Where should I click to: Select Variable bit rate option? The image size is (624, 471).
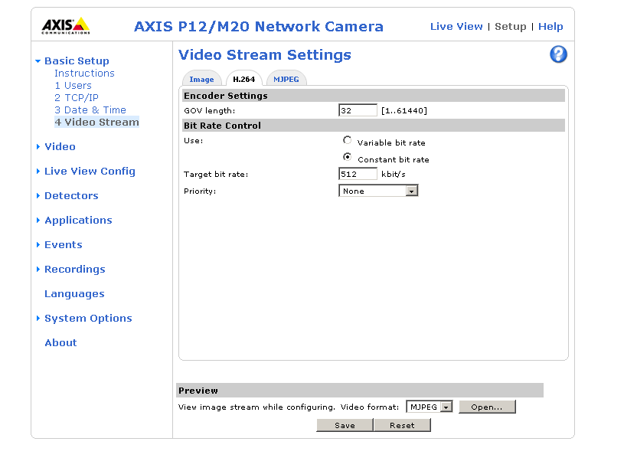click(348, 141)
